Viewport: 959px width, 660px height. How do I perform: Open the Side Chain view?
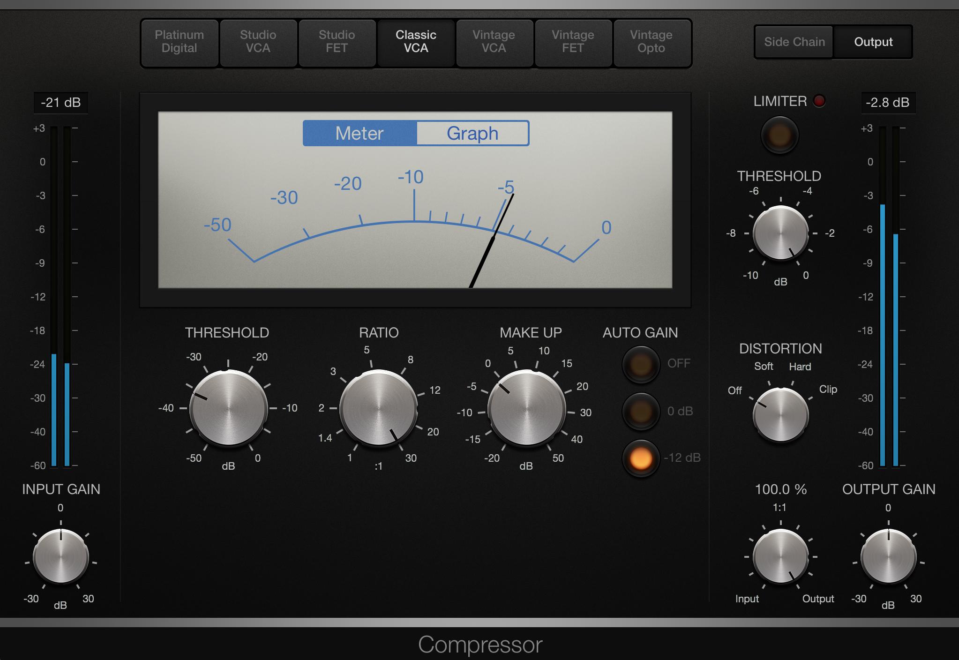point(794,42)
